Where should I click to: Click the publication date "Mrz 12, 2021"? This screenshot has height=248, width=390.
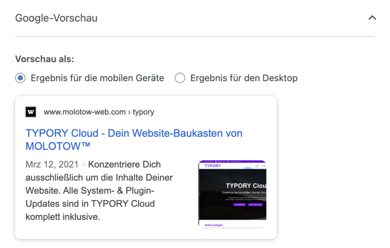tap(52, 164)
